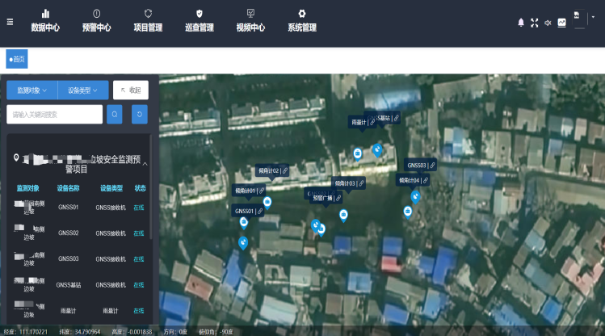Collapse panel with 收起 button
The image size is (605, 336).
coord(131,90)
